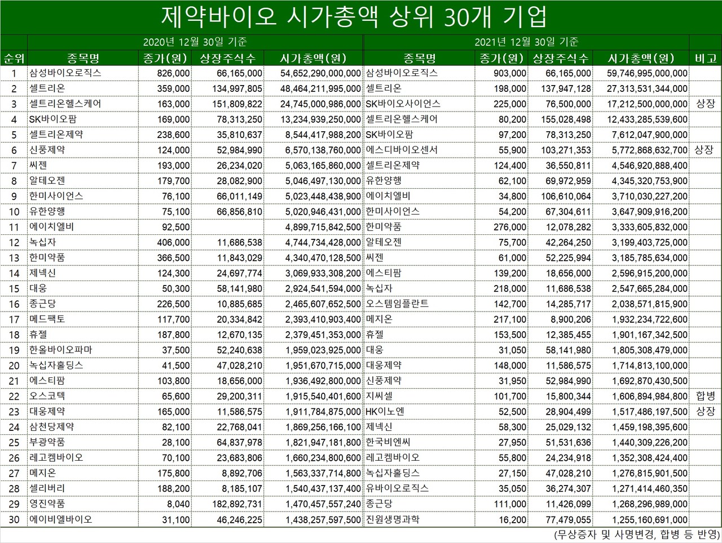This screenshot has width=722, height=543.
Task: Select the cell 영진약품
Action: tap(47, 503)
